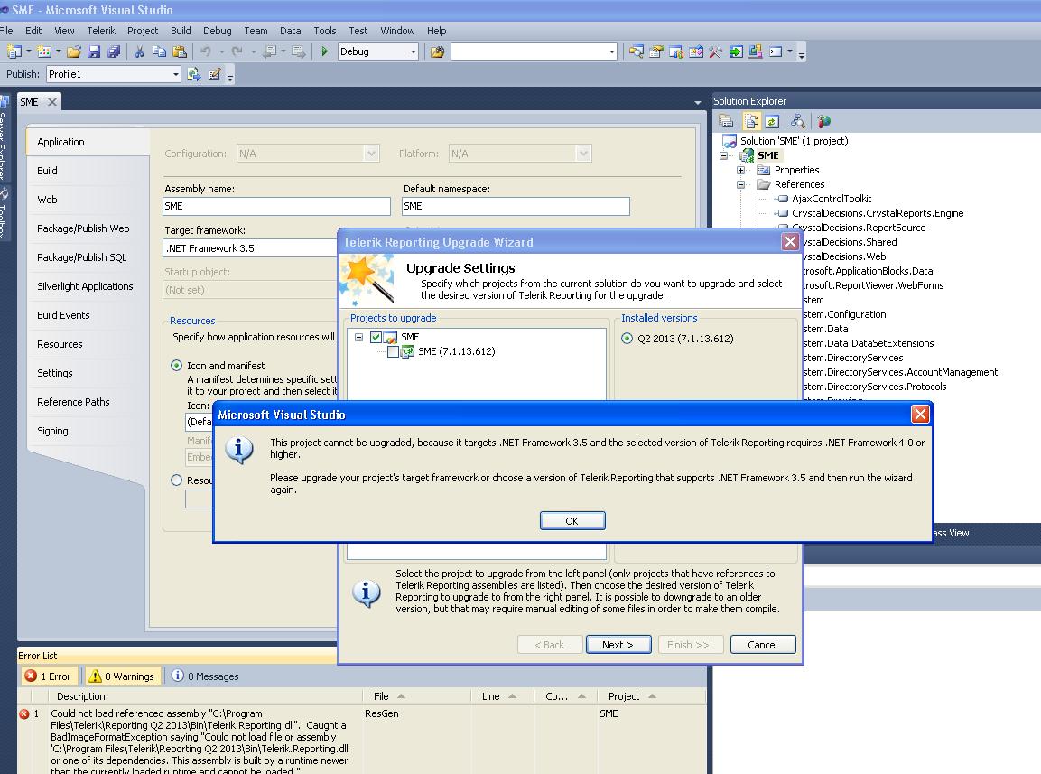Sort Error List by Description column

(206, 696)
